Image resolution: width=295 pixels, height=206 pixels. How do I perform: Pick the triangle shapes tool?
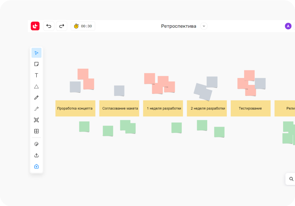click(x=36, y=86)
